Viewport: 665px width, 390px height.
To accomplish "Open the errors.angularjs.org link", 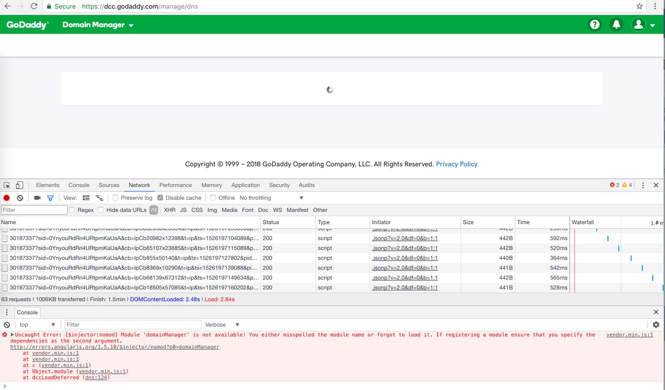I will (x=115, y=347).
